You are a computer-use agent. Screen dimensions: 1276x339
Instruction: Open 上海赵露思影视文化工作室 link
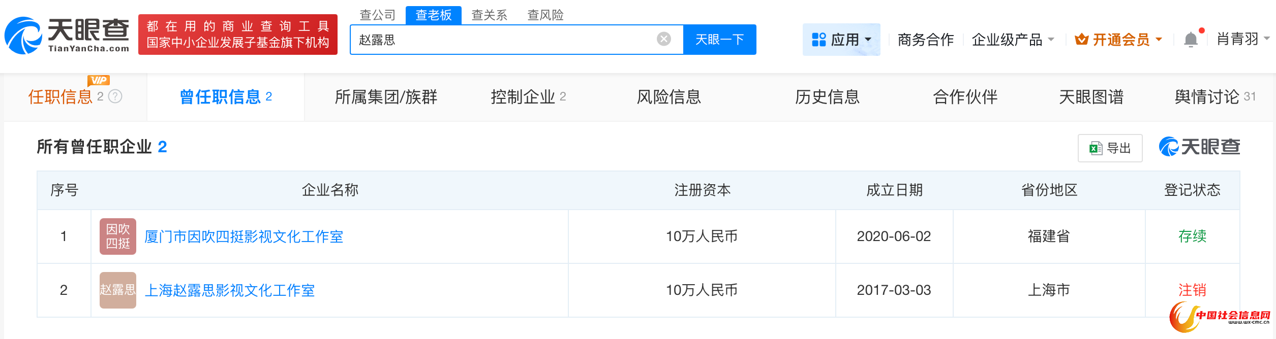pos(229,290)
